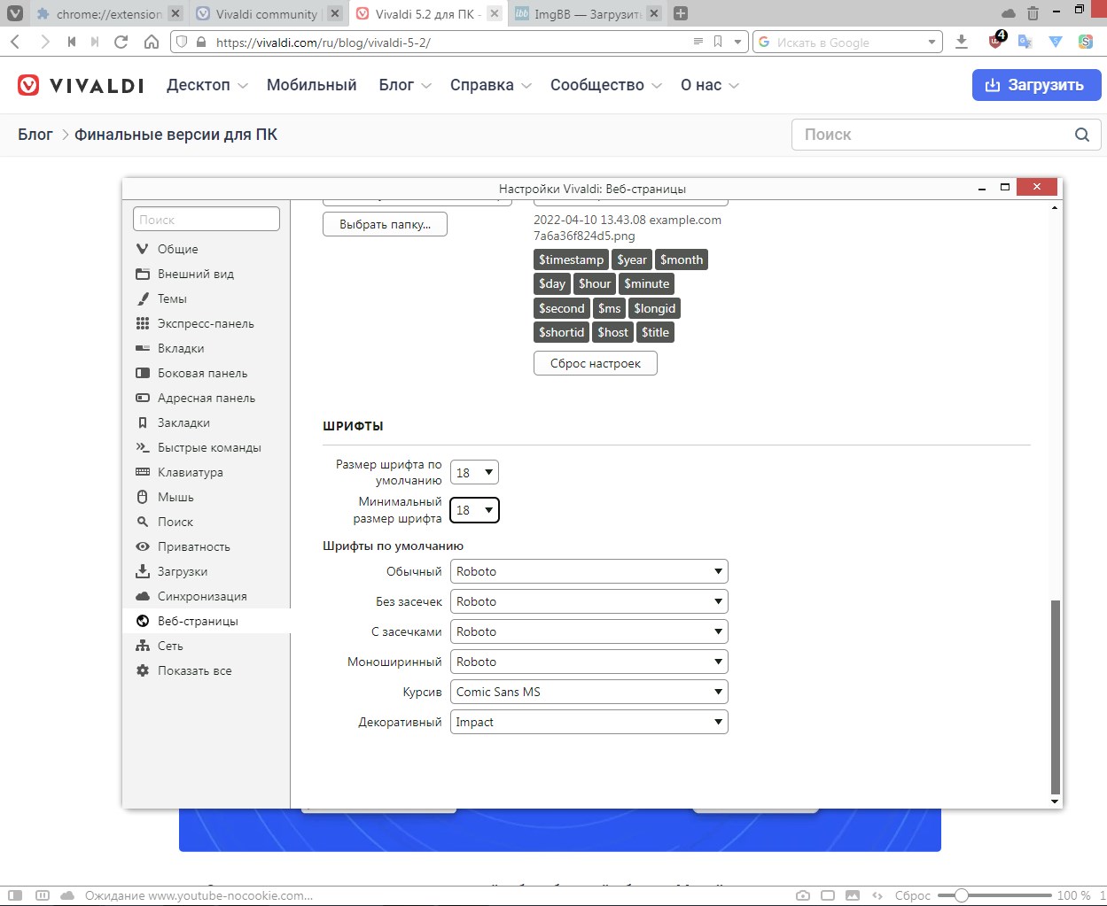The width and height of the screenshot is (1107, 906).
Task: Open Синхронизация settings section
Action: 202,596
